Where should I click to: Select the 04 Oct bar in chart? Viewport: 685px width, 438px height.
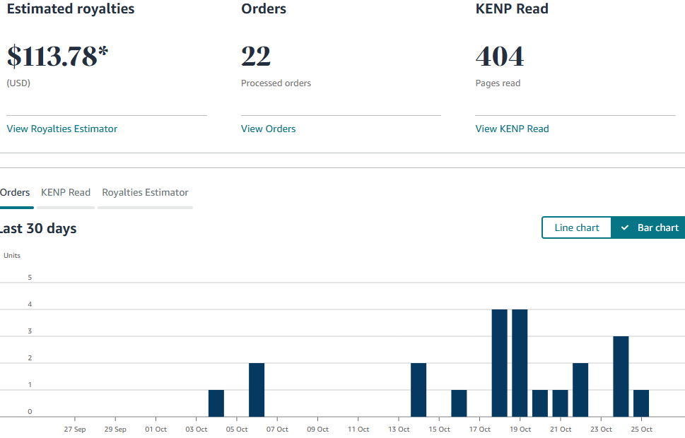point(216,403)
